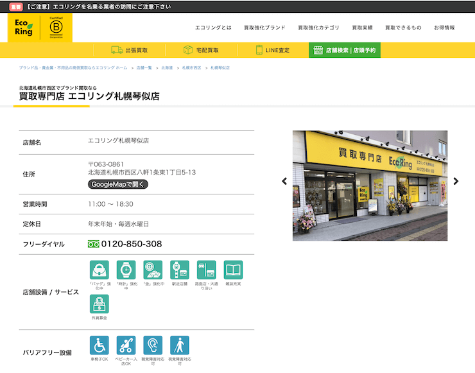Open お得情報 menu item
The width and height of the screenshot is (475, 373).
point(444,28)
